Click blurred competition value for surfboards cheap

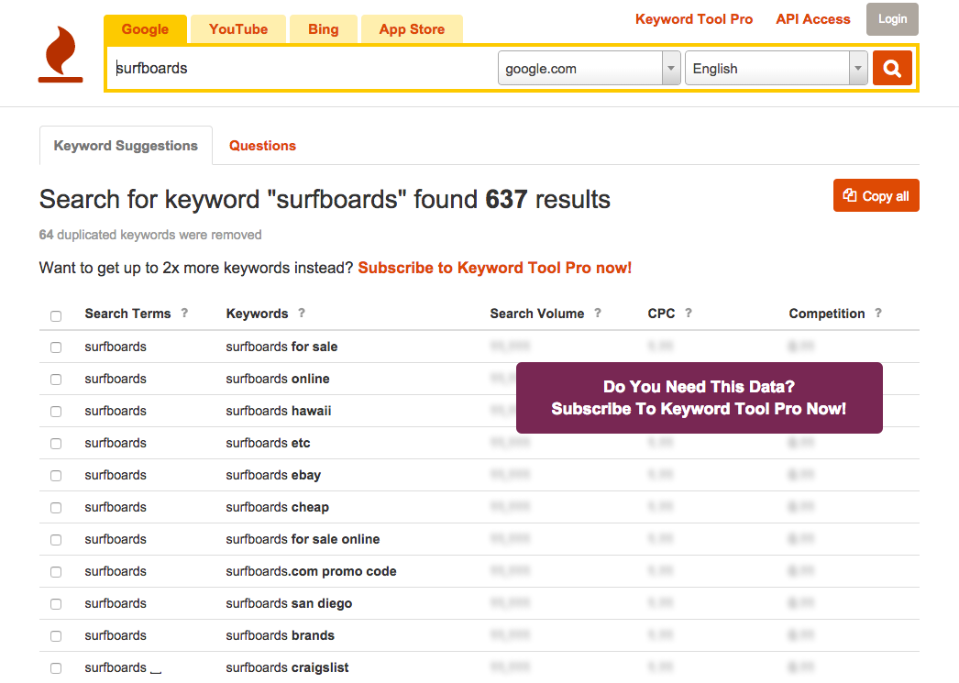click(x=801, y=506)
